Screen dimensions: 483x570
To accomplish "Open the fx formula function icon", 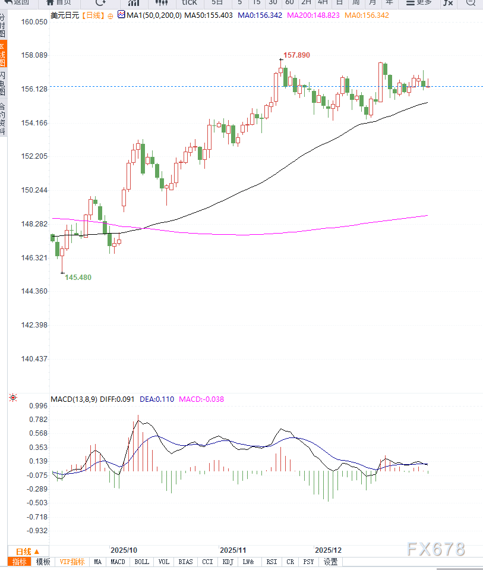I will click(447, 2).
